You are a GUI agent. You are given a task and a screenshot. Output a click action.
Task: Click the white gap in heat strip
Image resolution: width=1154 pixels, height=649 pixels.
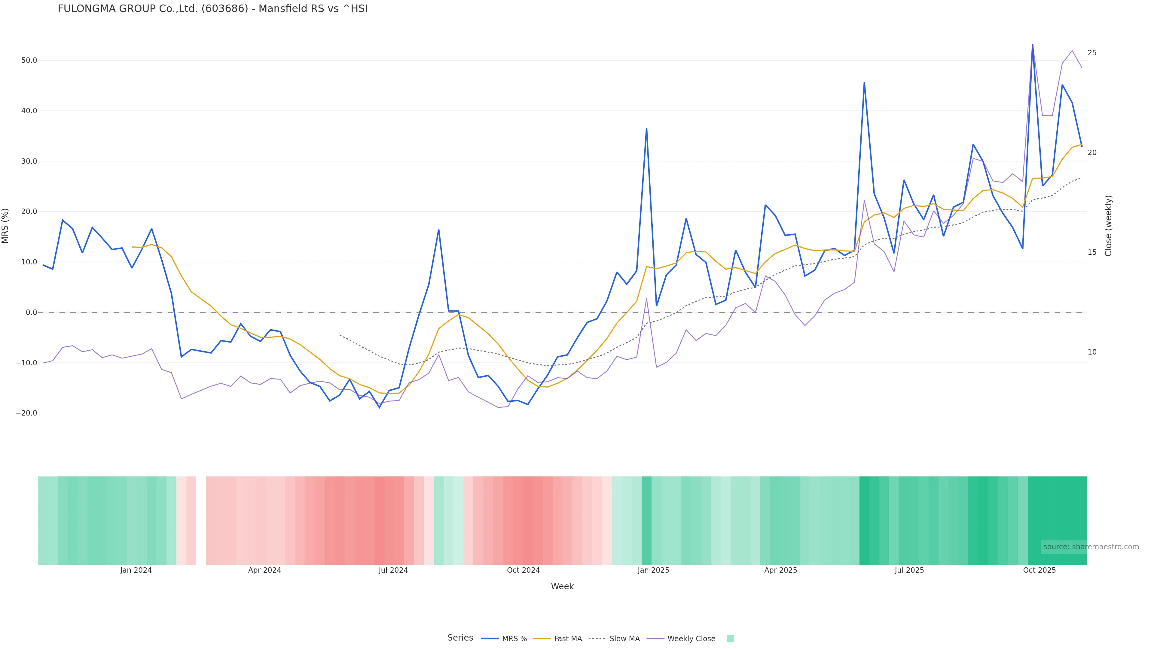201,520
